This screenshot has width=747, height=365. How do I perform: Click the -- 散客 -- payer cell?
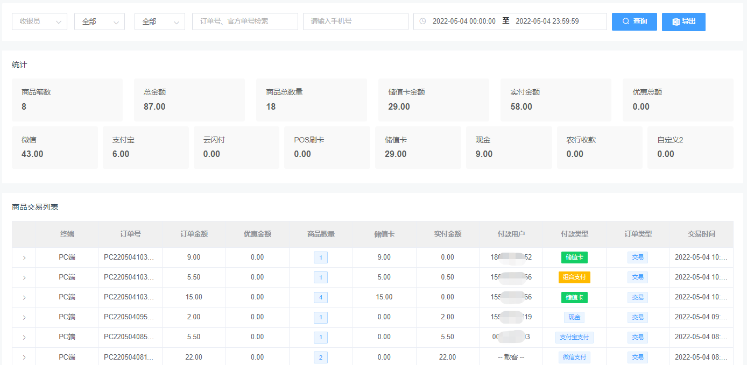pos(511,357)
